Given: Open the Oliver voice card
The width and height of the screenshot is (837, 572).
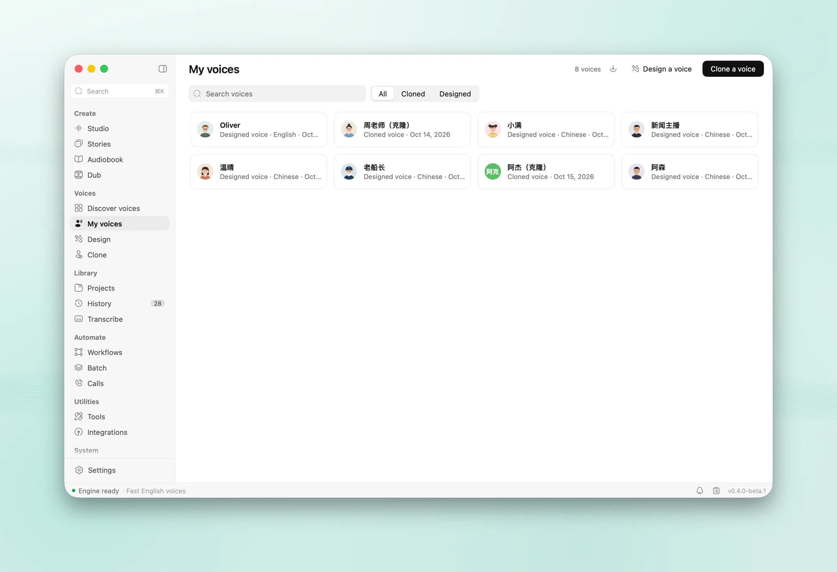Looking at the screenshot, I should [x=258, y=130].
